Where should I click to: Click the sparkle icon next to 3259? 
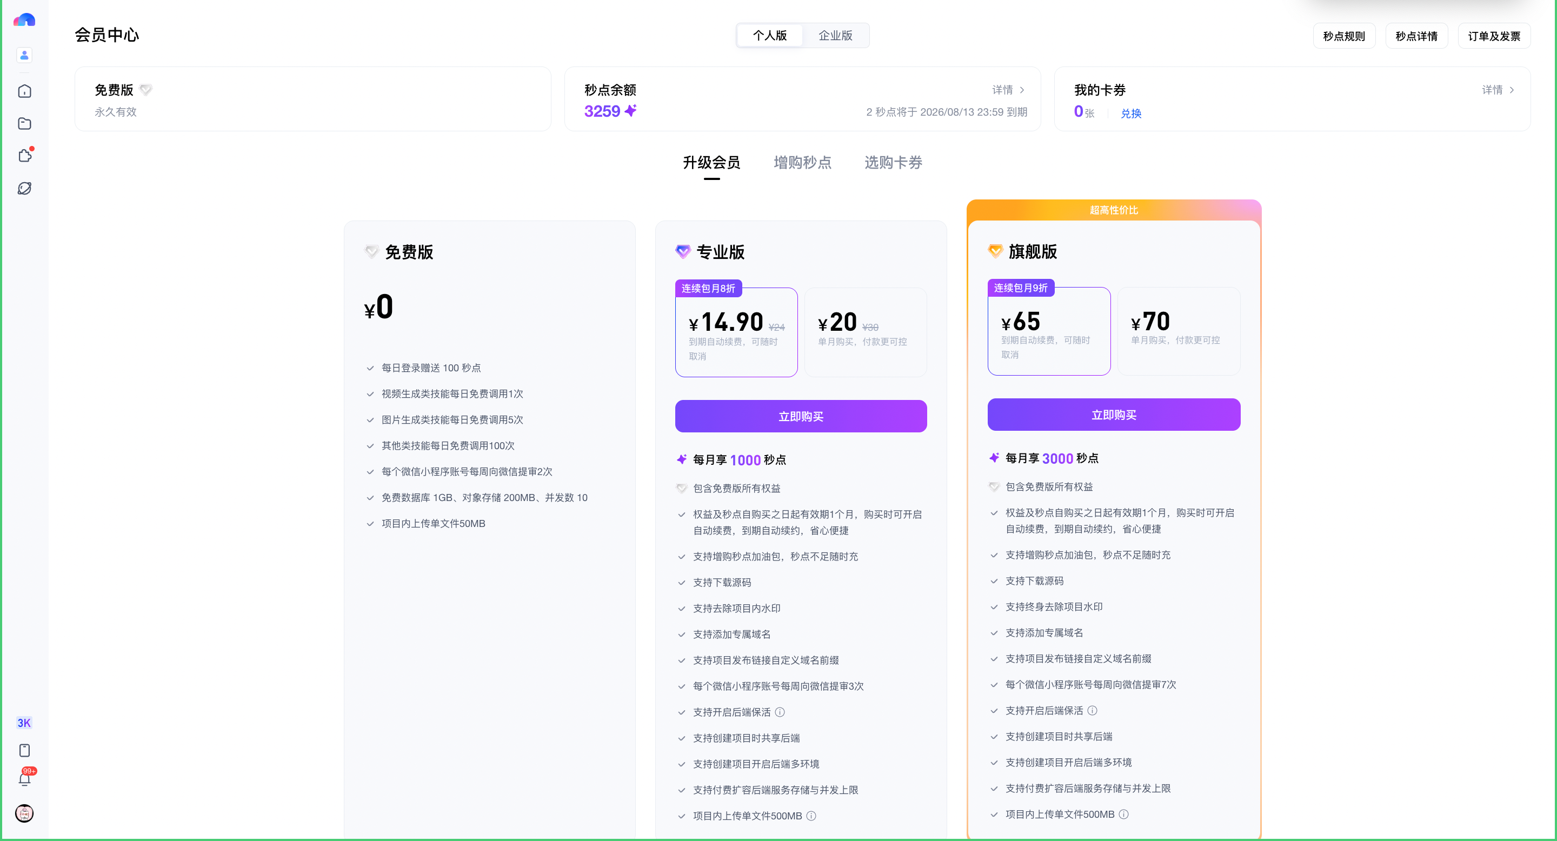click(630, 111)
